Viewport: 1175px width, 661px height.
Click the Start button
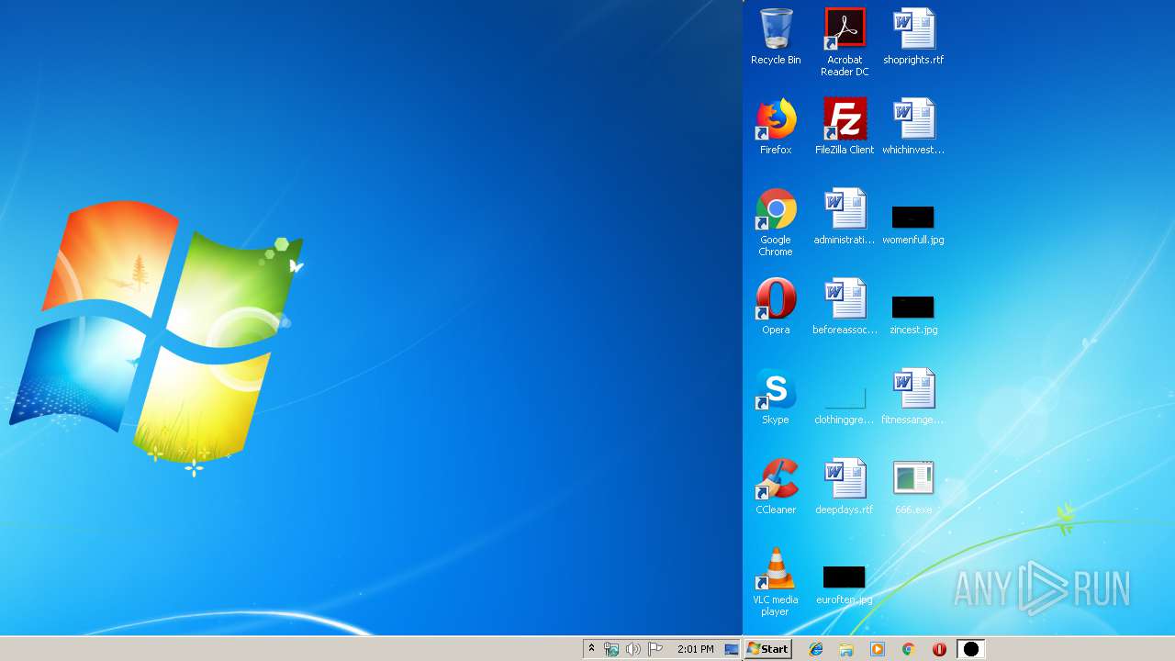point(767,649)
